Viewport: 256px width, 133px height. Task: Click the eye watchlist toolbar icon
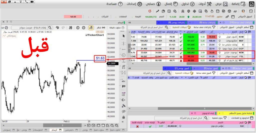pos(229,11)
